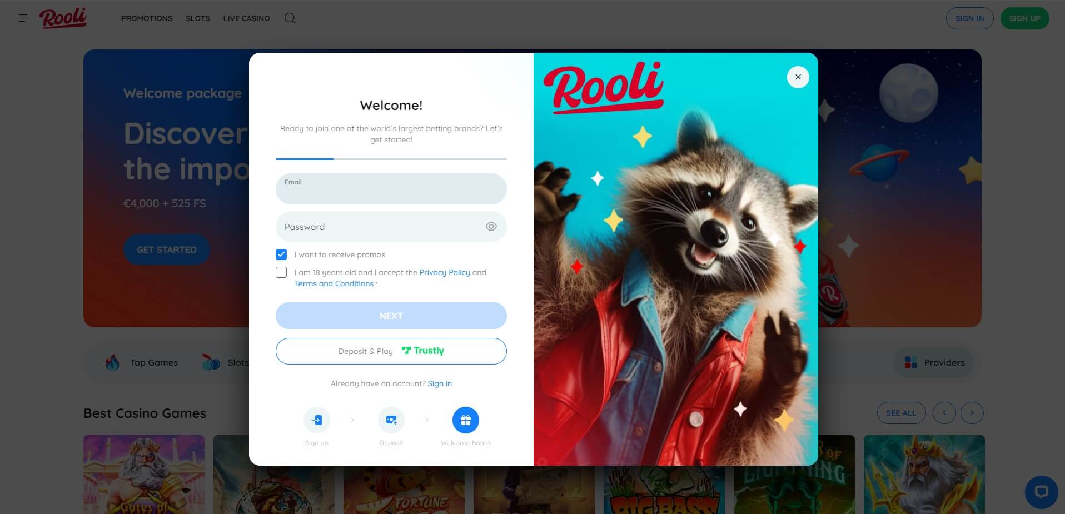Open the Privacy Policy link
Viewport: 1065px width, 514px height.
(445, 272)
